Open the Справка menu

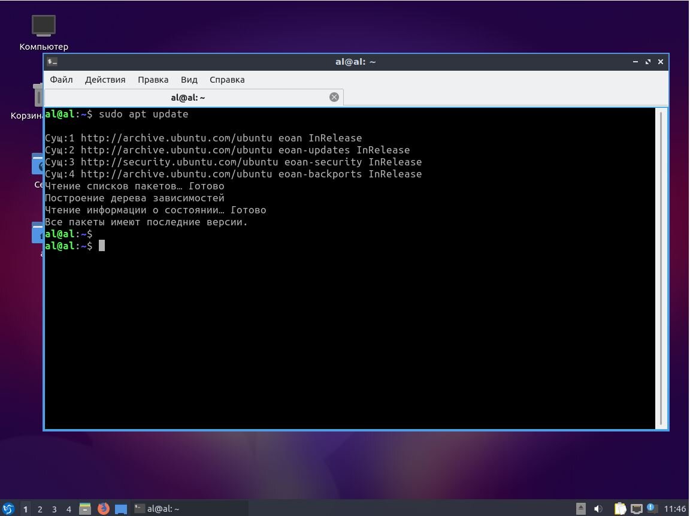coord(227,80)
